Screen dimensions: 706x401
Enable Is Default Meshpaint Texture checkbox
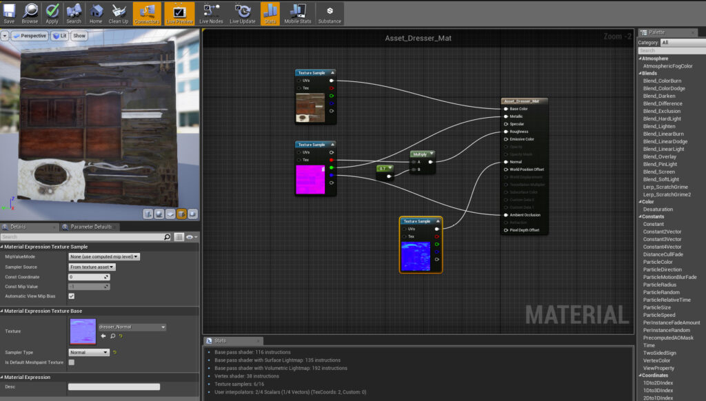click(72, 362)
